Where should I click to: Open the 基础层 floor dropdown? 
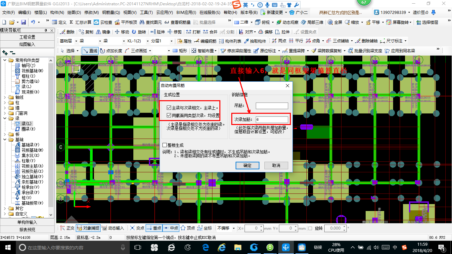pos(77,41)
